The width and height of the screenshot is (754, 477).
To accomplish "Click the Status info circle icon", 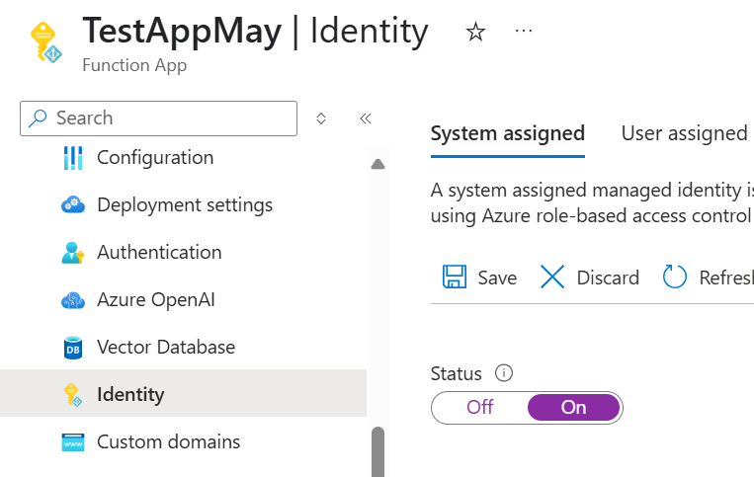I will click(x=504, y=373).
